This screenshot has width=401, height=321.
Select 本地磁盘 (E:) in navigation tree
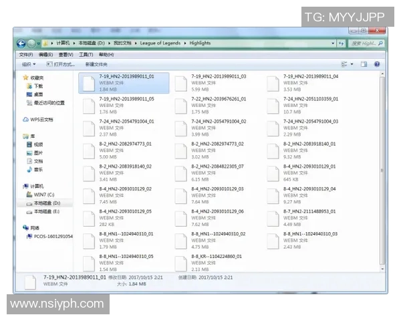tap(47, 211)
